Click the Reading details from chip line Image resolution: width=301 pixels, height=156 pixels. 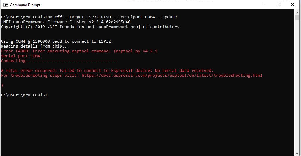(35, 46)
